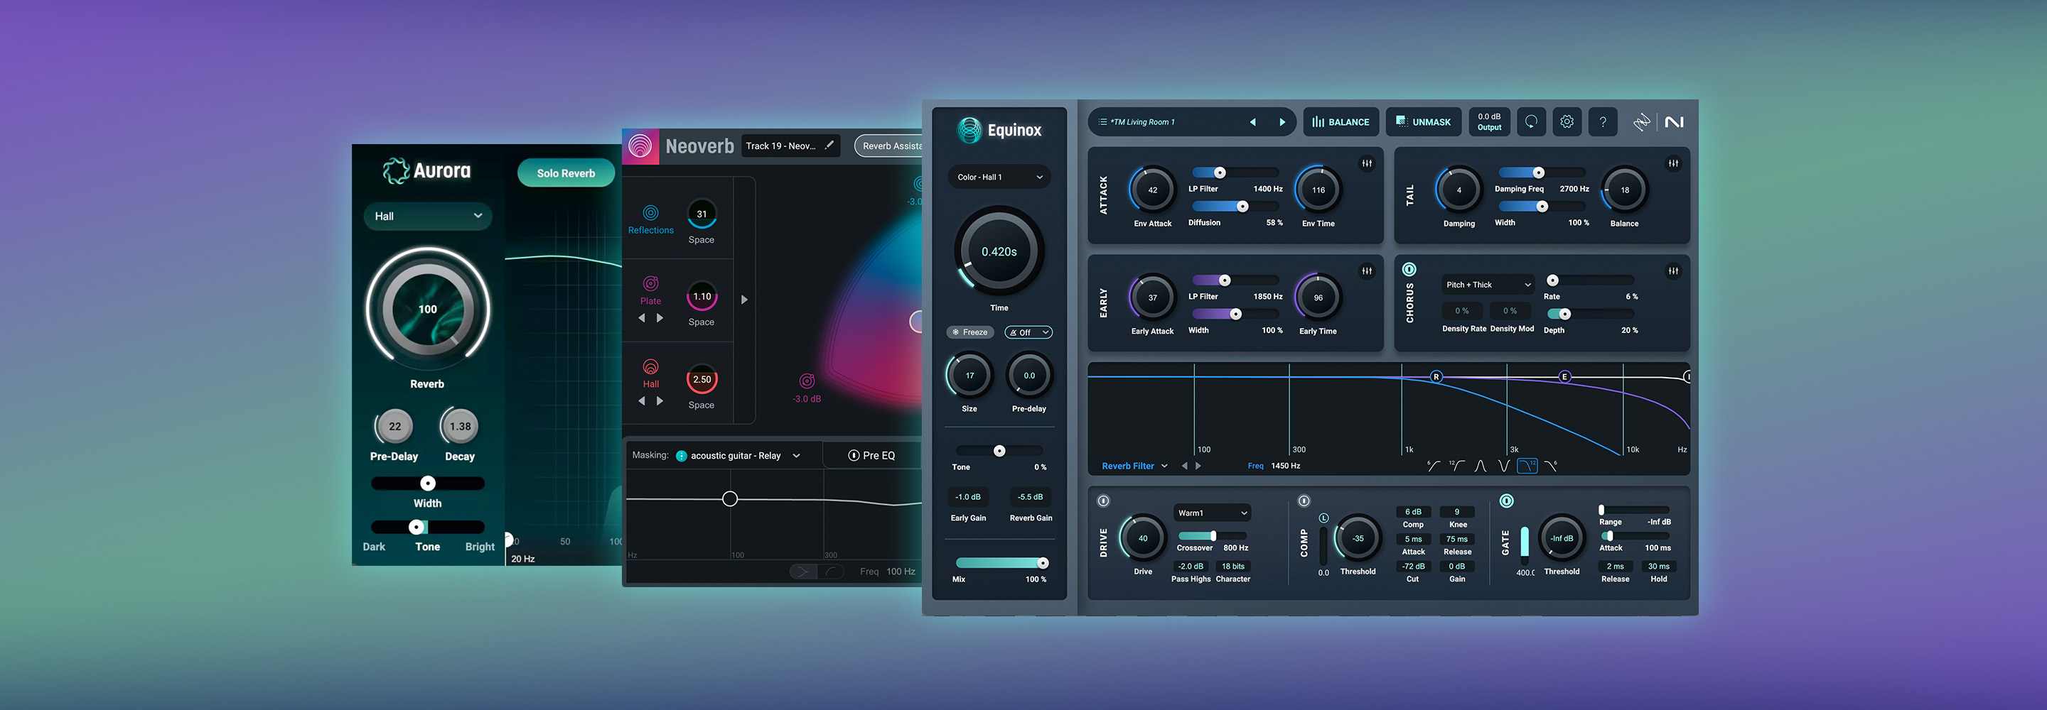The width and height of the screenshot is (2047, 710).
Task: Click the help question mark icon
Action: click(1602, 121)
